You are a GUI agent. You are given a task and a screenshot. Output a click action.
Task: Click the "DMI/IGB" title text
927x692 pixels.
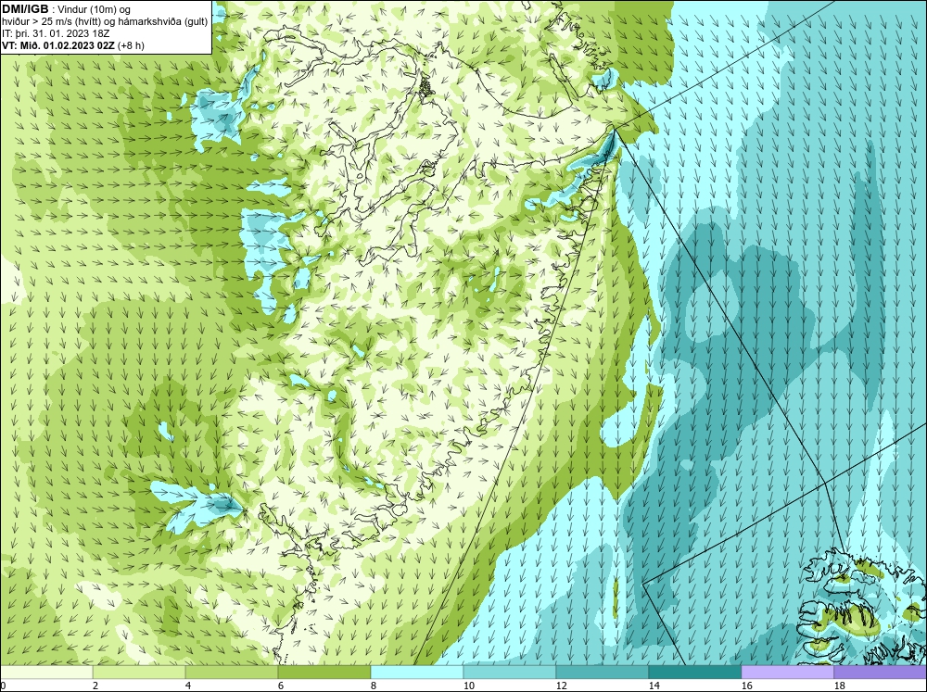click(x=25, y=9)
